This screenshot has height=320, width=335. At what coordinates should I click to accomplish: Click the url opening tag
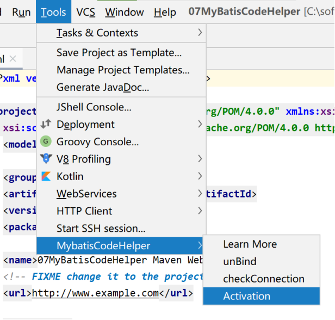click(17, 293)
